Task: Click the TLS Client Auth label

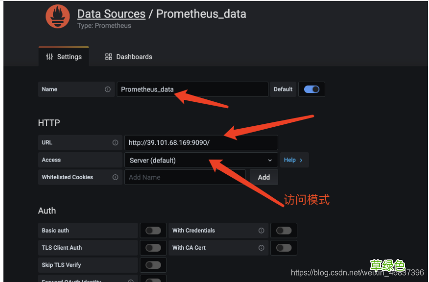Action: coord(62,248)
